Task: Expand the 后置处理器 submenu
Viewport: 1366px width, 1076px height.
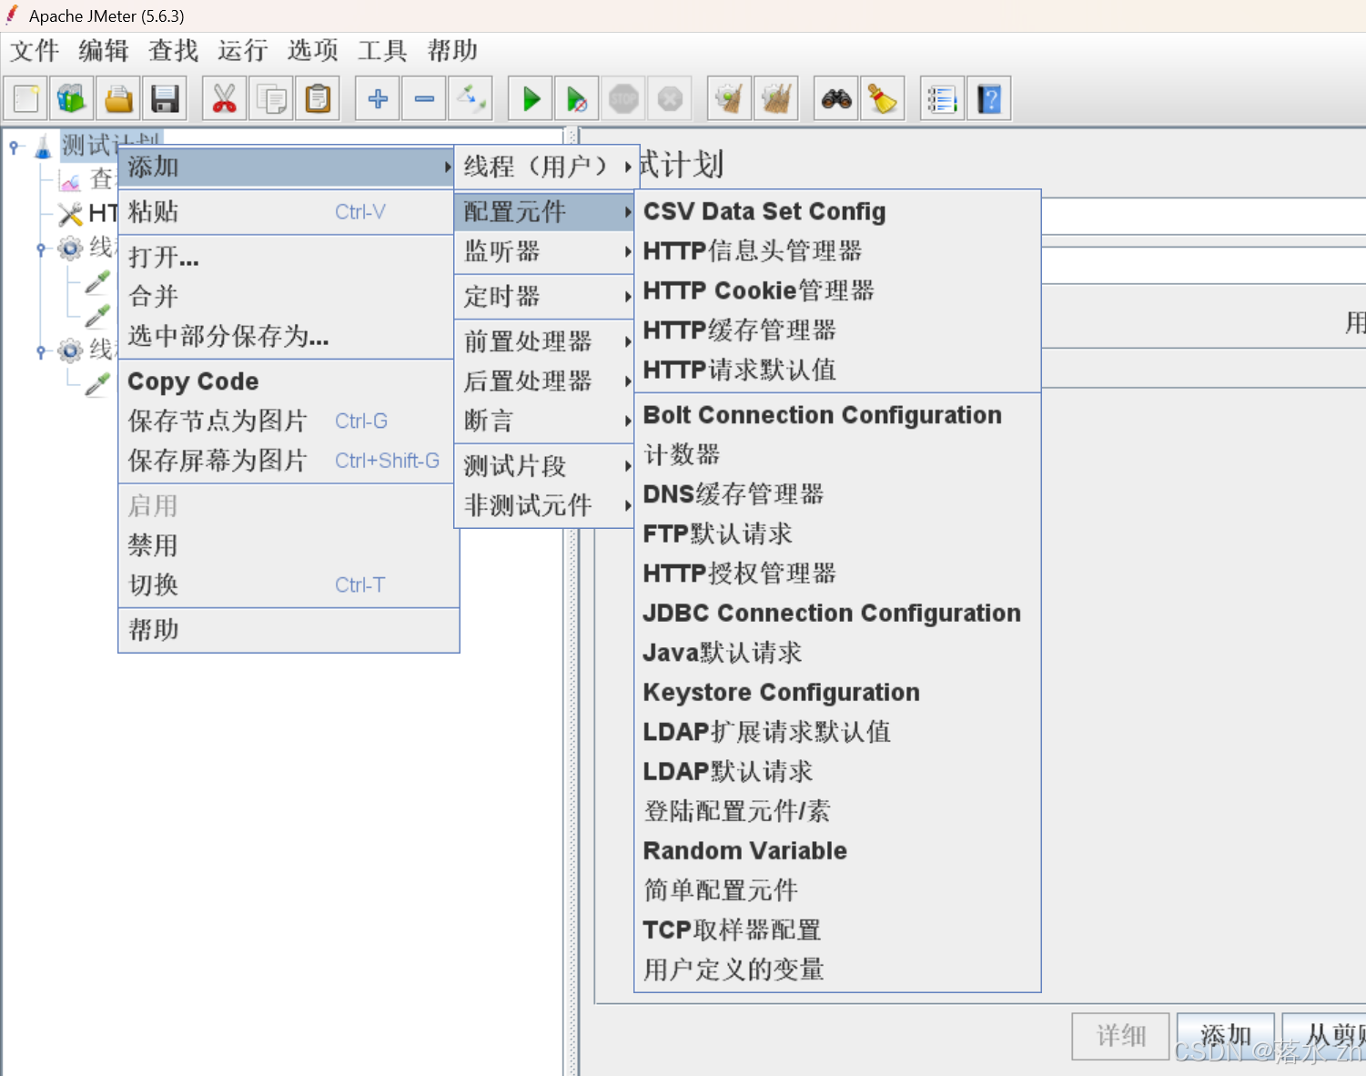Action: pyautogui.click(x=543, y=381)
